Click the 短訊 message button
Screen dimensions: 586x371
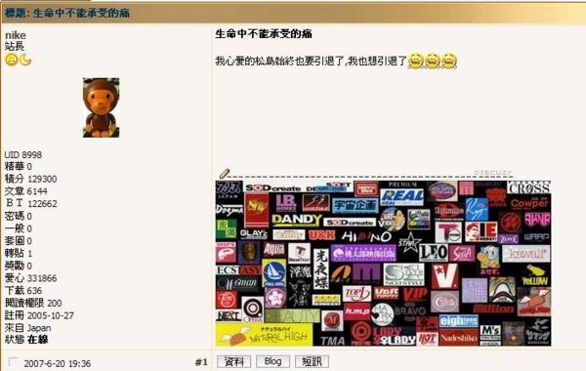[x=313, y=361]
